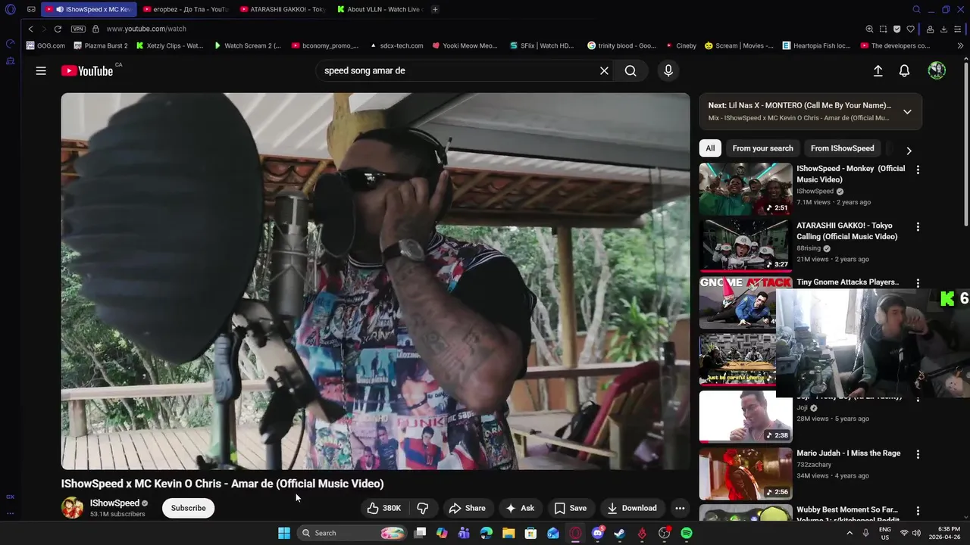Take a snapshot with browser camera icon
The image size is (970, 545).
883,29
